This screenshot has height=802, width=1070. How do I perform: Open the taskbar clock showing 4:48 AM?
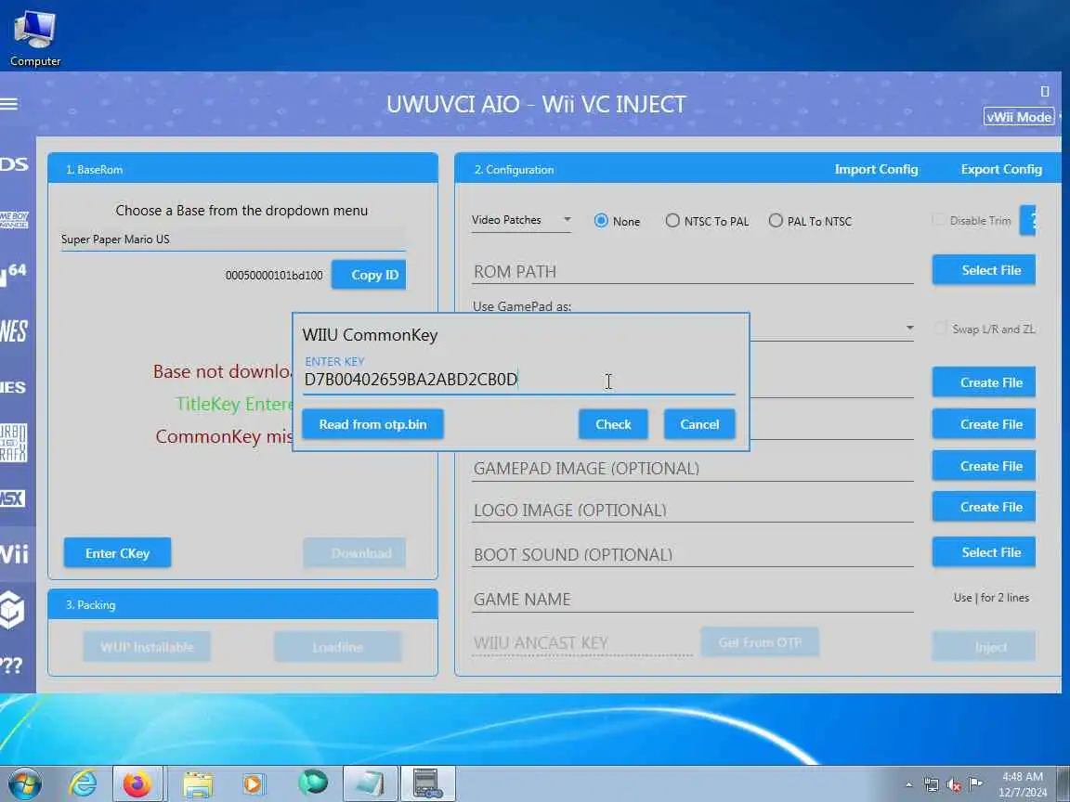pos(1023,784)
